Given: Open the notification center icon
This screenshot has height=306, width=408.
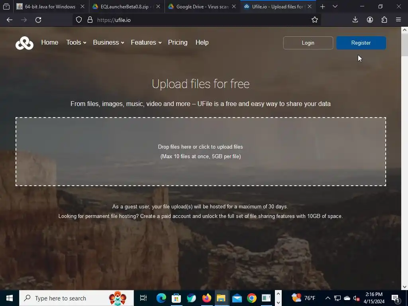Looking at the screenshot, I should [x=396, y=298].
